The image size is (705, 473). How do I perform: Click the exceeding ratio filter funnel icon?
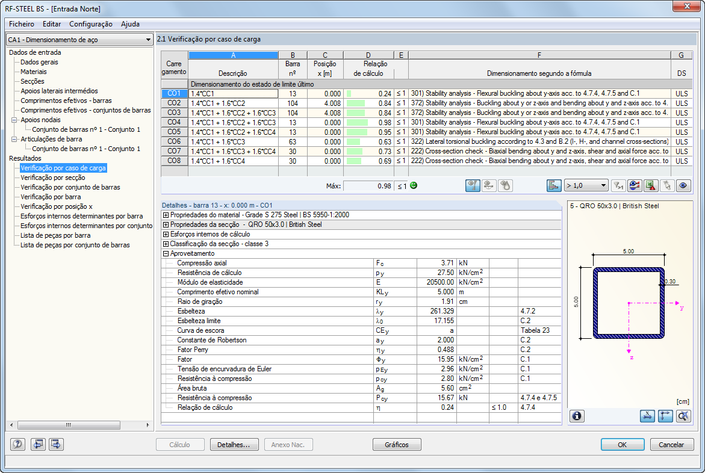tap(619, 186)
